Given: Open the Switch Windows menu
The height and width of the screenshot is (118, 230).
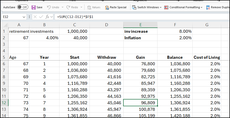Looking at the screenshot, I should coord(147,7).
